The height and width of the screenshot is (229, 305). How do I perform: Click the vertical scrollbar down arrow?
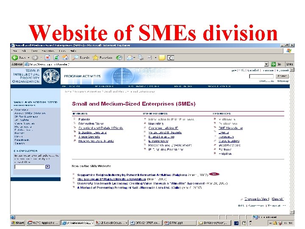point(292,212)
